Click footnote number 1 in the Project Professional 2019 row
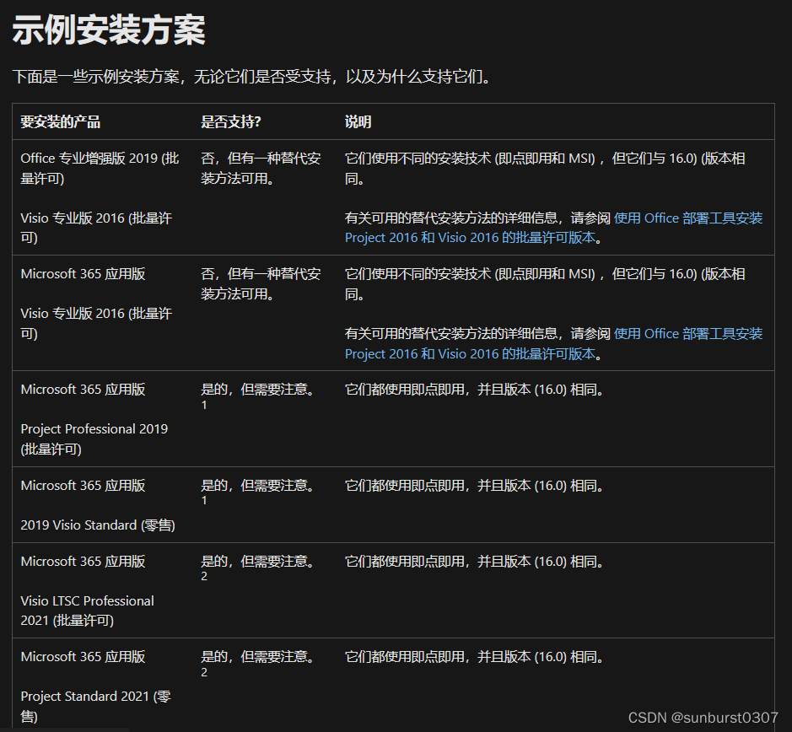Screen dimensions: 792x732 204,405
